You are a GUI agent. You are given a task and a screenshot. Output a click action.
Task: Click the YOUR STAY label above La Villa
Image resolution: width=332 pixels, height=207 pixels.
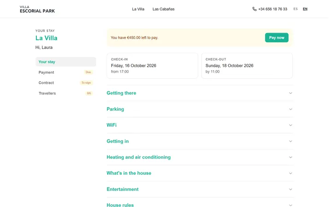[45, 31]
